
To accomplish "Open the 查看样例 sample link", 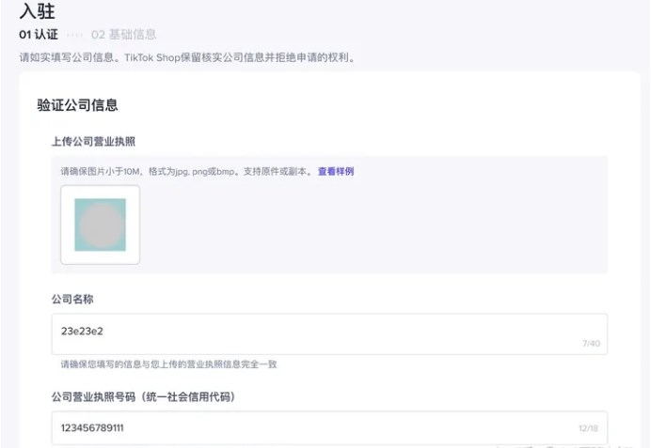I will pos(336,172).
